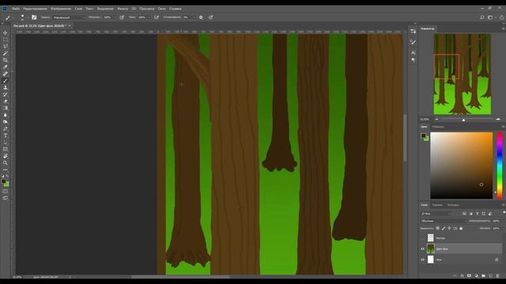The height and width of the screenshot is (284, 506).
Task: Click the rainbow hue slider strip
Action: click(x=499, y=165)
